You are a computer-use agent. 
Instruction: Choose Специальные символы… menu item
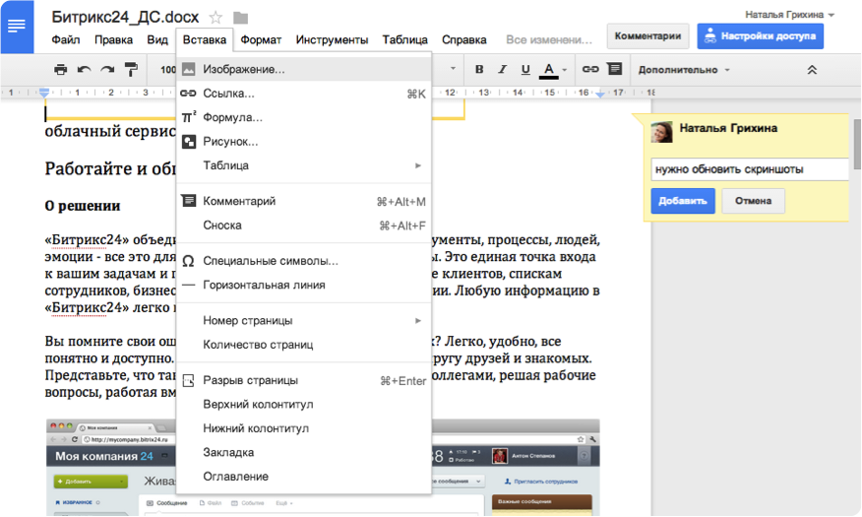click(304, 261)
